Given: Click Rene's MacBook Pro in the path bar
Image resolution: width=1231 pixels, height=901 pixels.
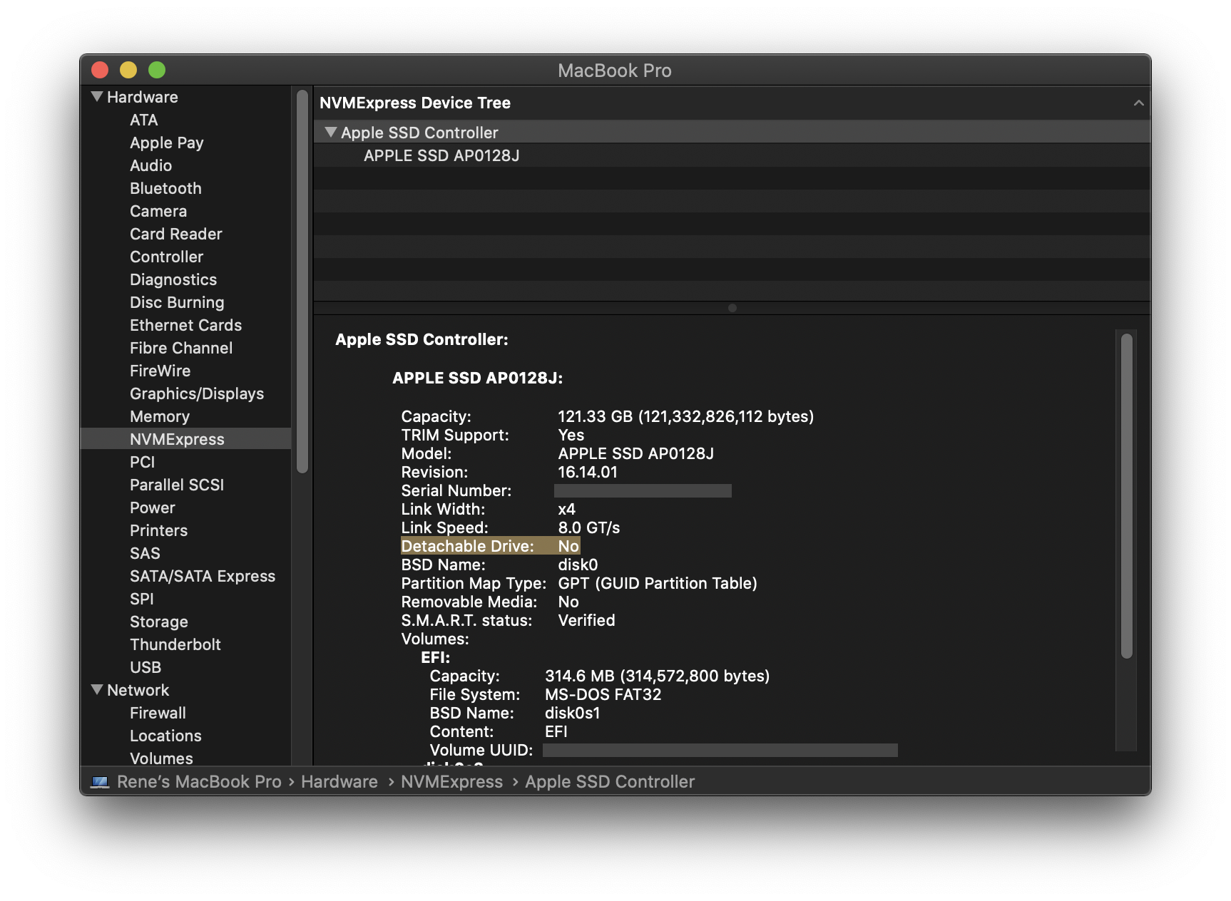Looking at the screenshot, I should tap(199, 782).
